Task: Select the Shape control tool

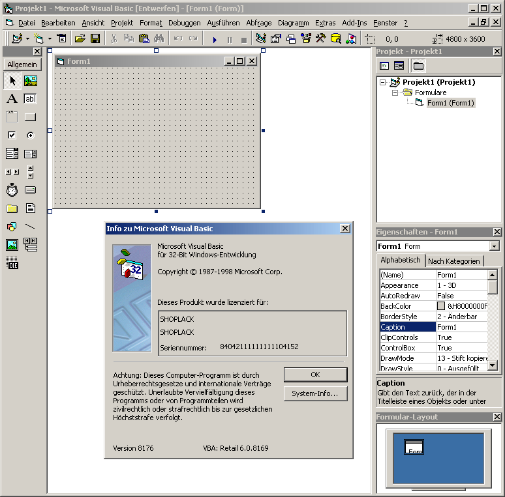Action: (x=12, y=227)
